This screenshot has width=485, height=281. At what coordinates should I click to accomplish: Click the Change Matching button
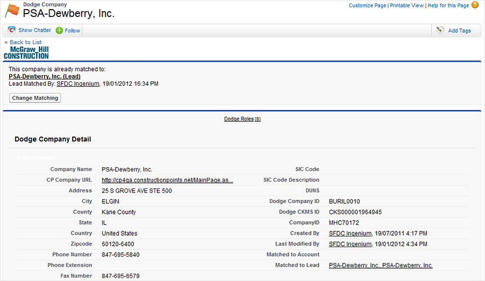35,98
